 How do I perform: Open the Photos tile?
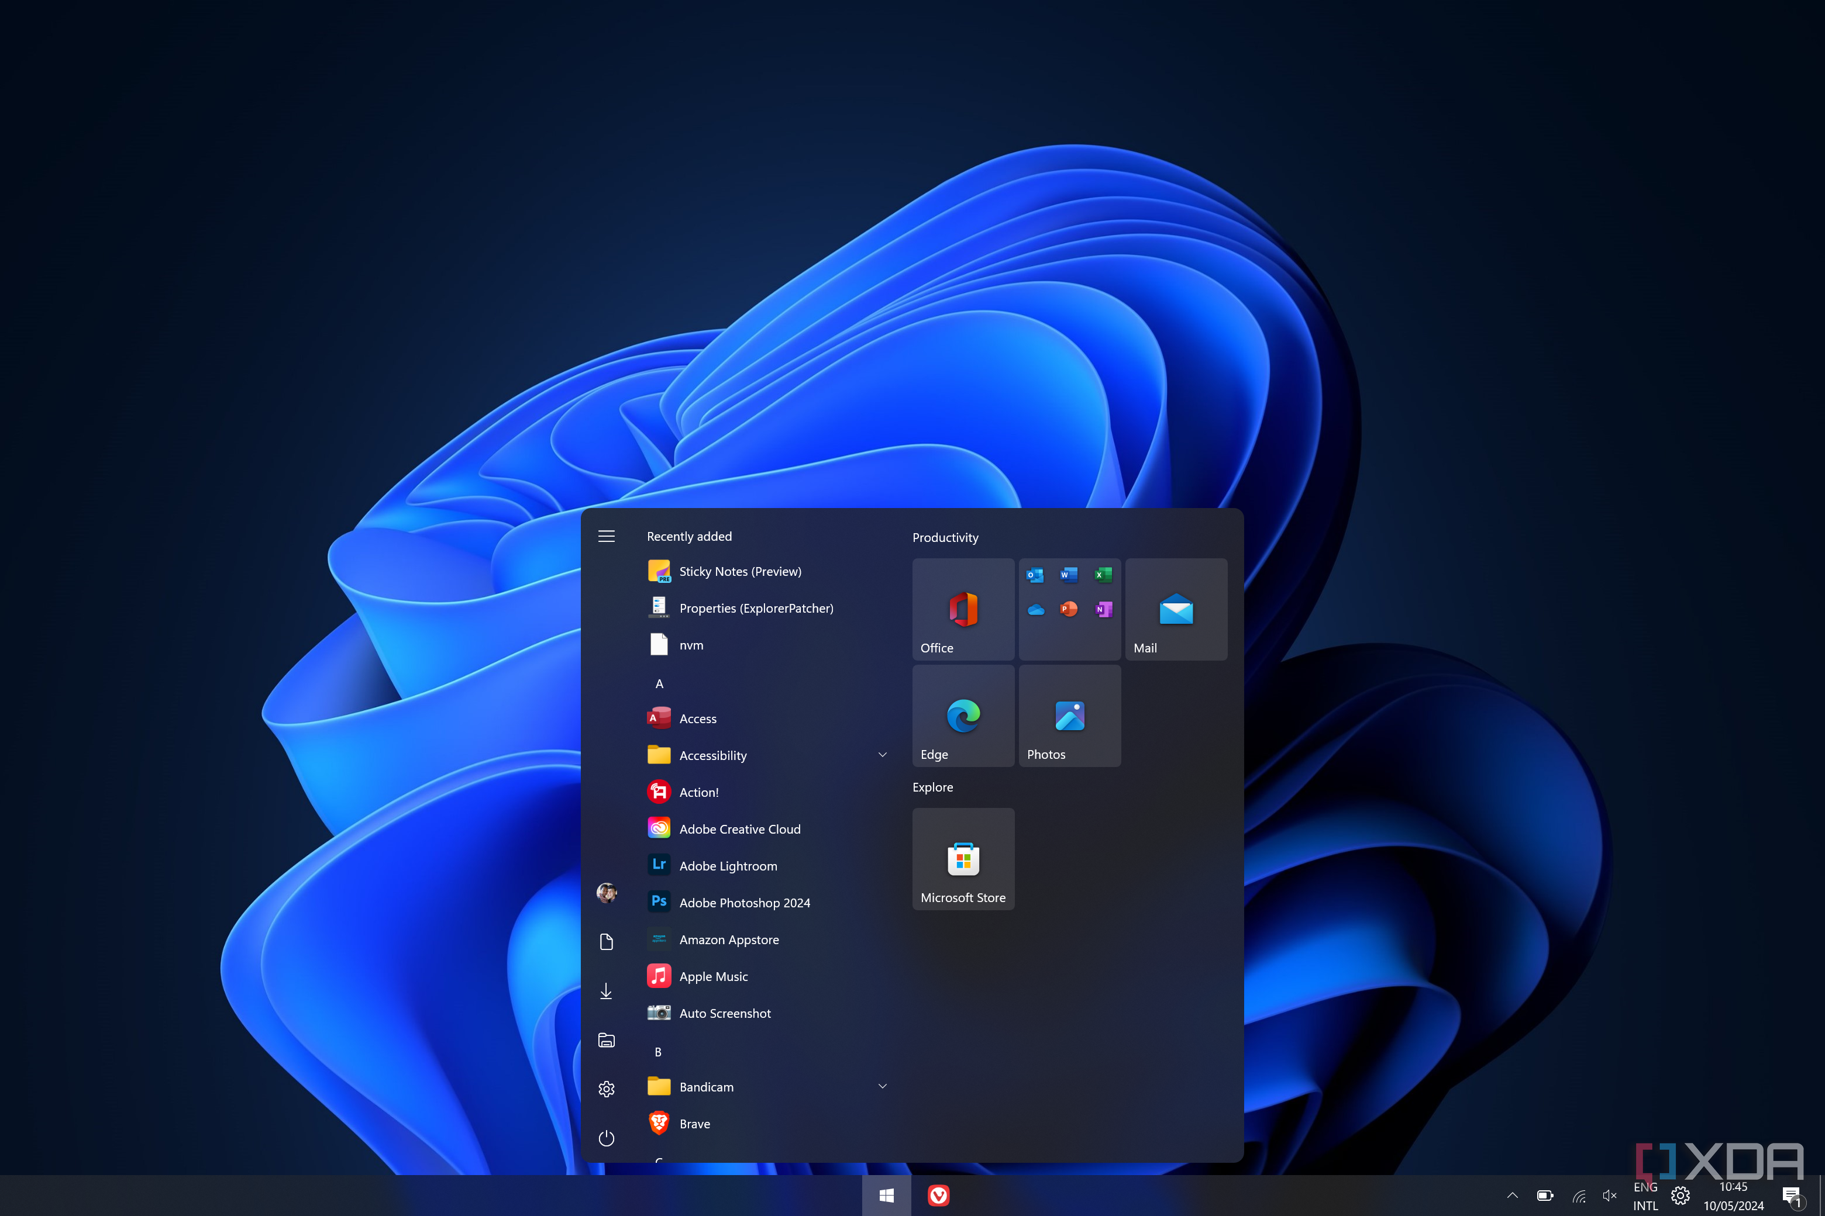click(x=1069, y=716)
